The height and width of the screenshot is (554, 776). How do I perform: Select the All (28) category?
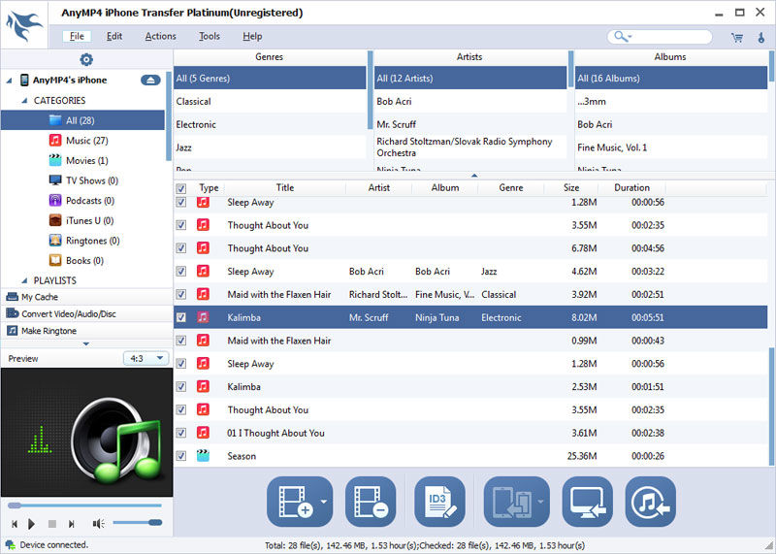pos(82,120)
